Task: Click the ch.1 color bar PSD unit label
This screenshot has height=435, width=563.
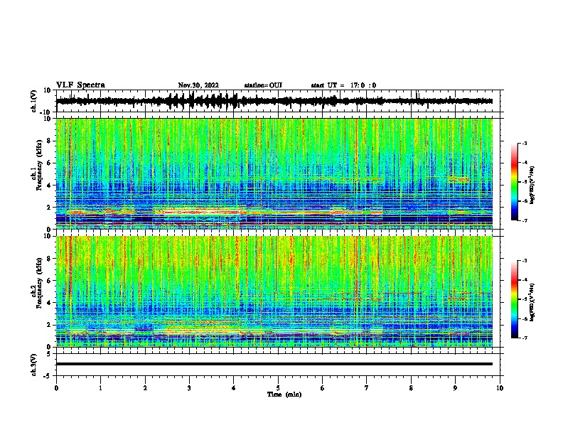Action: coord(532,186)
